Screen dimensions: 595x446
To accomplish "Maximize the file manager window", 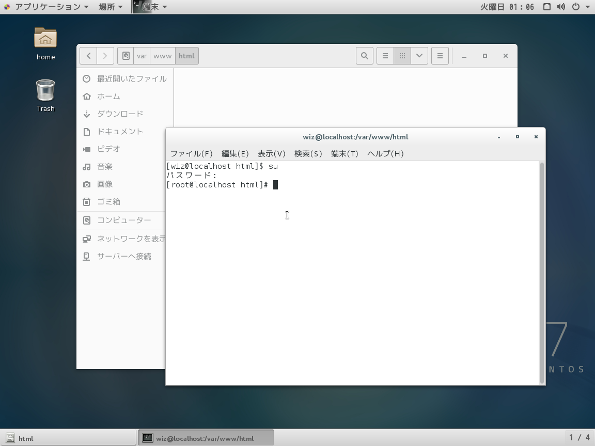I will [x=484, y=56].
